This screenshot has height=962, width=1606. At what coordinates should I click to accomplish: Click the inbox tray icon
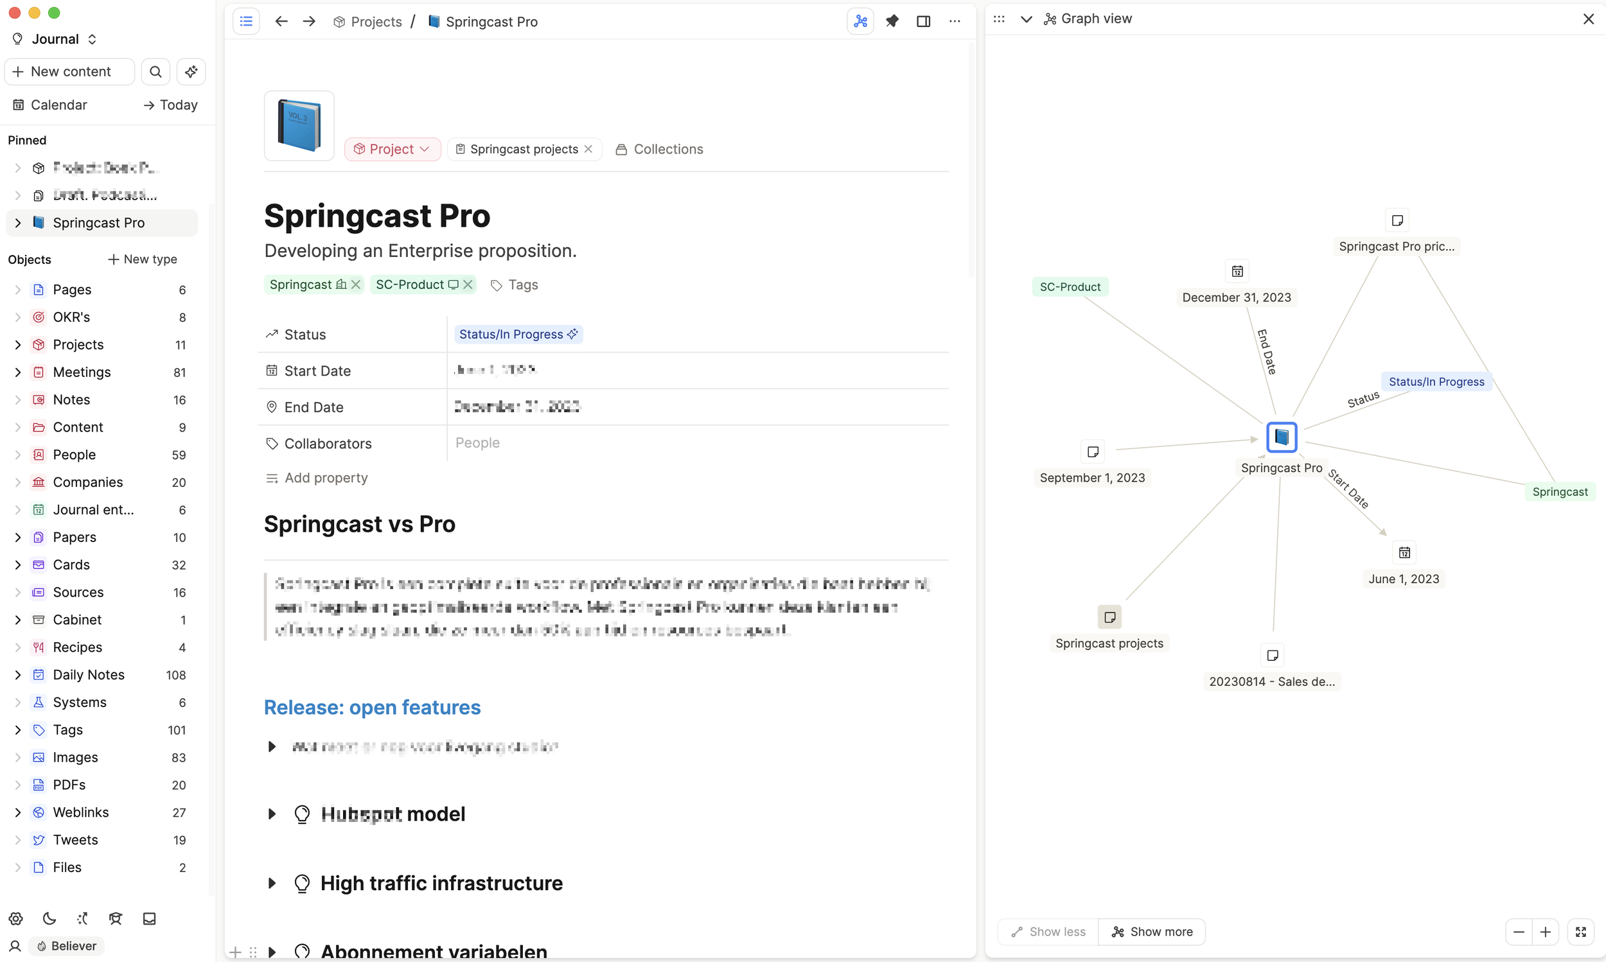(149, 918)
